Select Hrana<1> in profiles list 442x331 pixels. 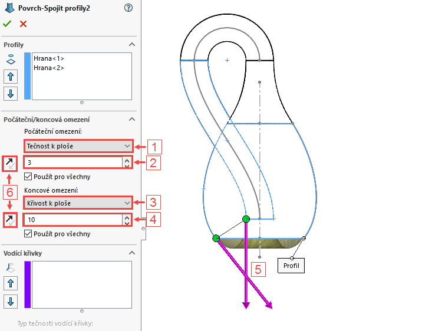pos(49,58)
